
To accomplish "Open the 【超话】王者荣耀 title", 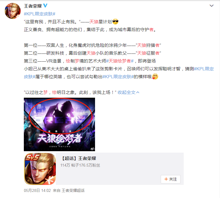I will click(x=78, y=158).
